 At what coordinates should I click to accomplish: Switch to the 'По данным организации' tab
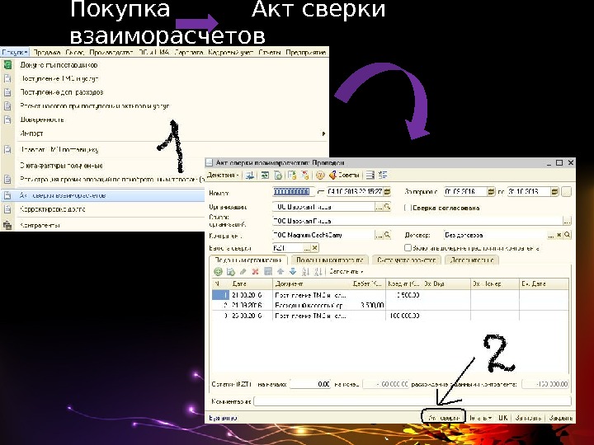[248, 260]
